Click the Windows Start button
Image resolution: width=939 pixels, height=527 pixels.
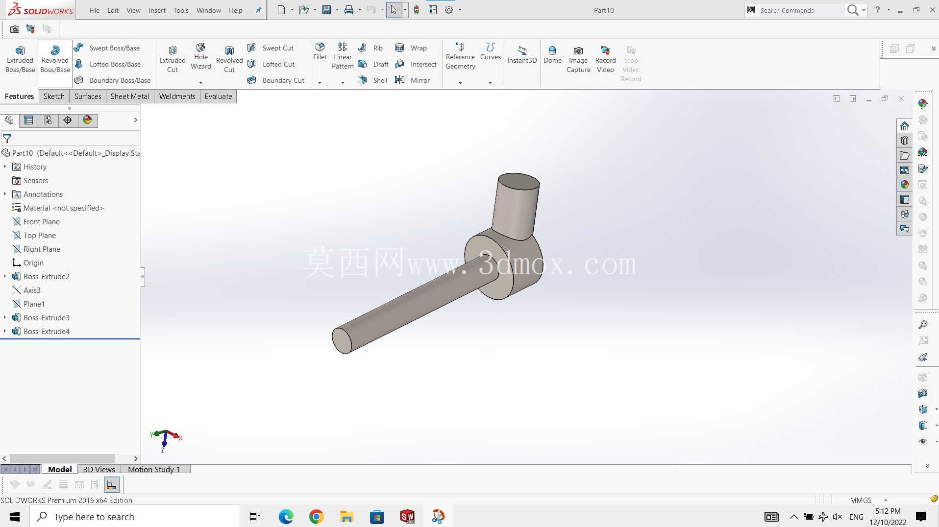[15, 517]
